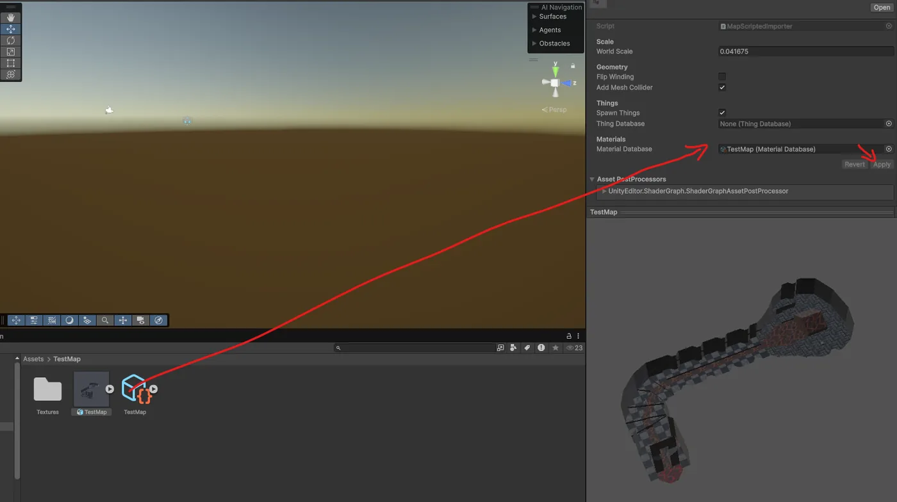This screenshot has height=502, width=897.
Task: Toggle hidden packages visibility showing 23
Action: (x=574, y=348)
